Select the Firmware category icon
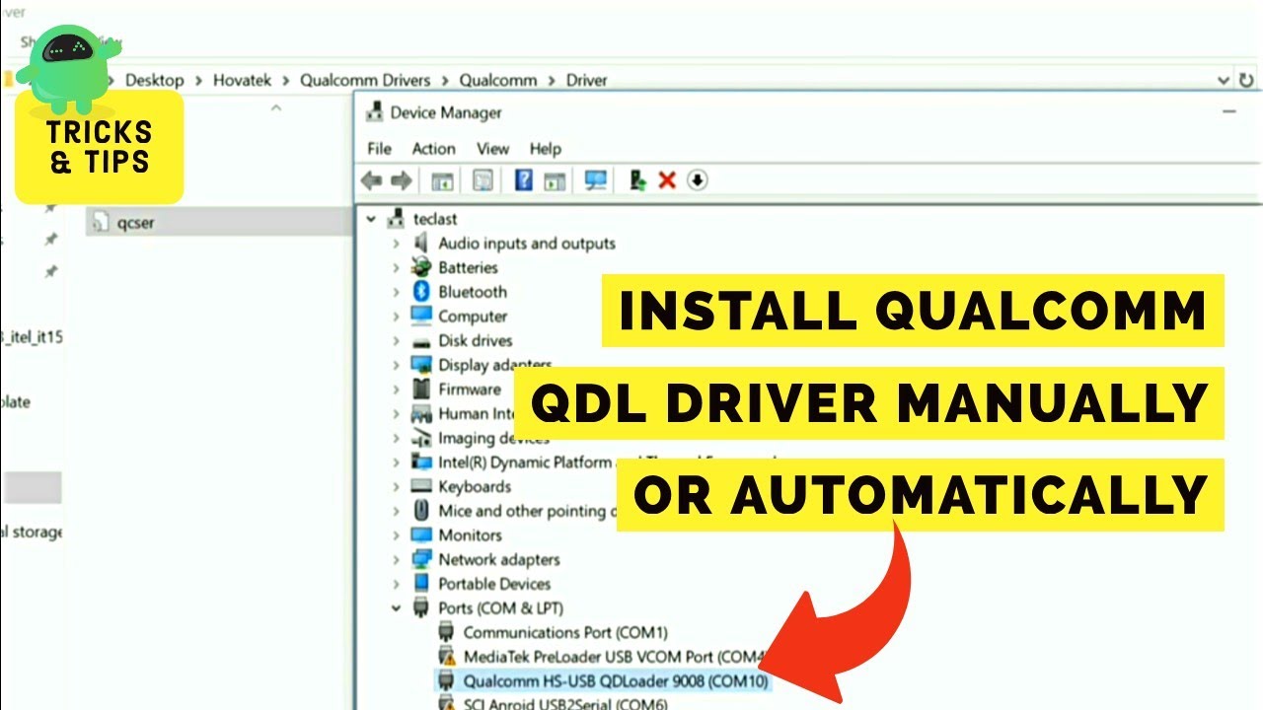This screenshot has height=710, width=1263. click(x=421, y=389)
